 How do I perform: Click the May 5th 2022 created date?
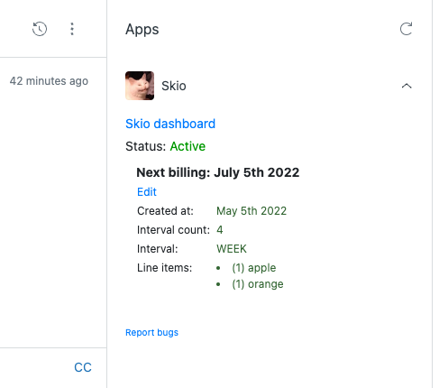[x=252, y=211]
